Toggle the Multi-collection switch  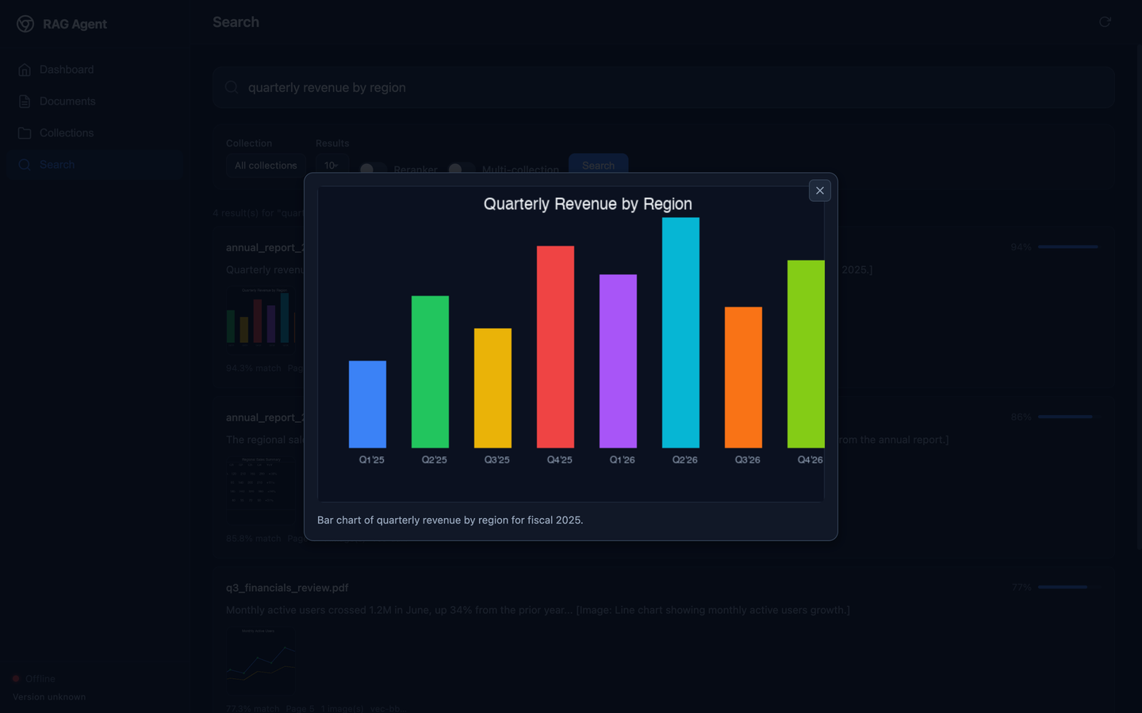coord(461,170)
